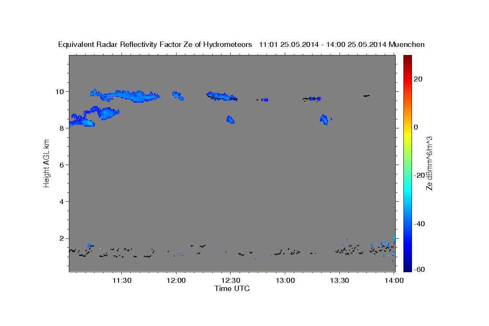The image size is (489, 326).
Task: Click the '13:00' time tick label
Action: pyautogui.click(x=284, y=281)
